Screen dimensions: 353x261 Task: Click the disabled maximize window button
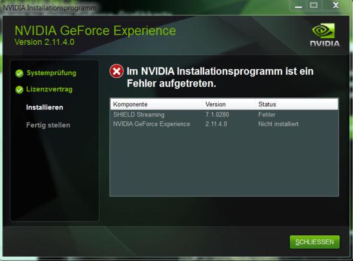314,5
